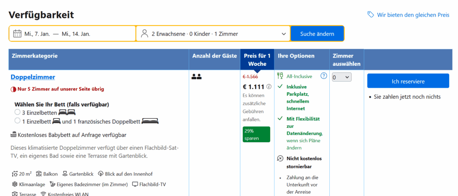Viewport: 458px width, 196px height.
Task: Open the room quantity dropdown
Action: pyautogui.click(x=341, y=77)
